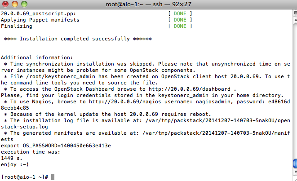Click the http://20.0.0.69/nagios URL
The image size is (297, 181).
click(125, 102)
